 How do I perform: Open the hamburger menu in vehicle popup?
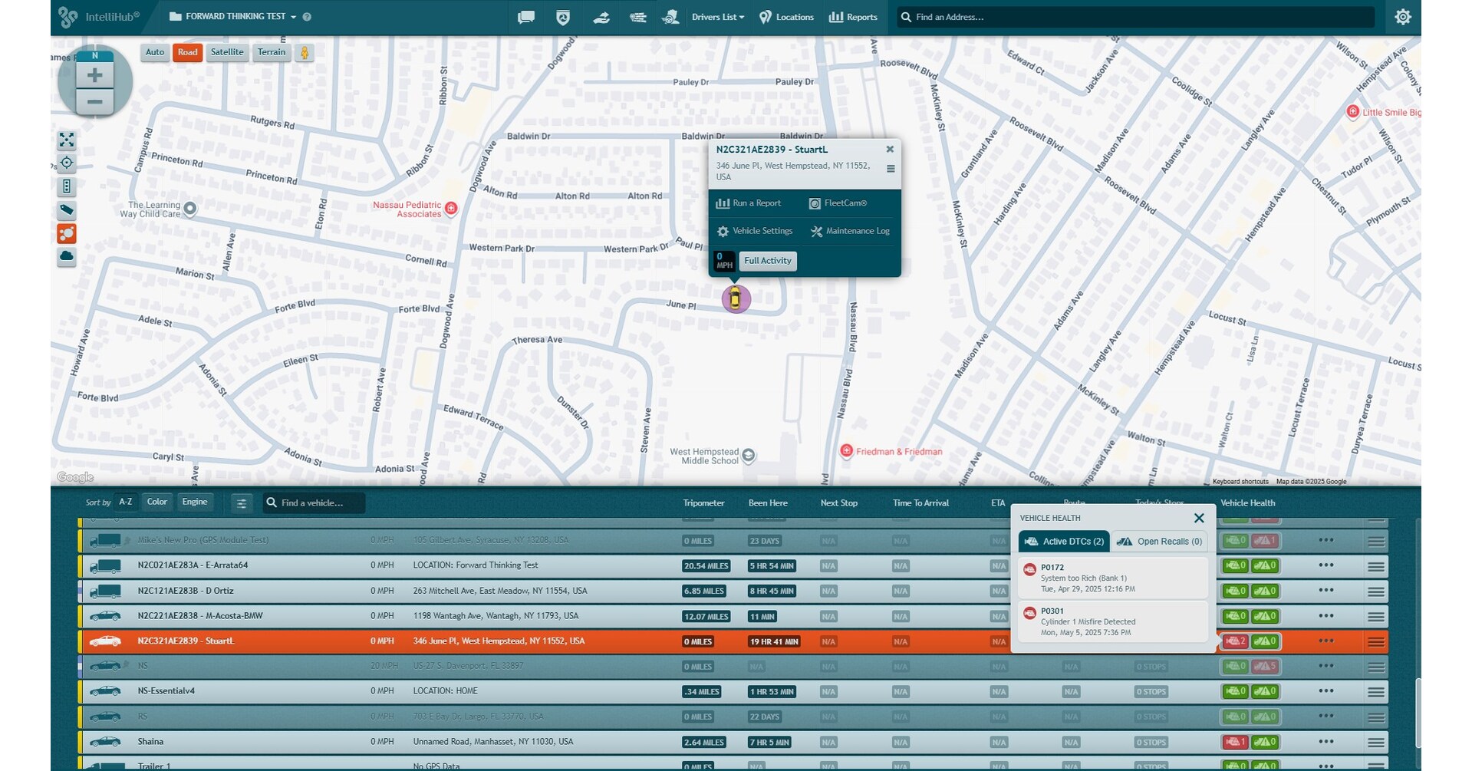(890, 168)
